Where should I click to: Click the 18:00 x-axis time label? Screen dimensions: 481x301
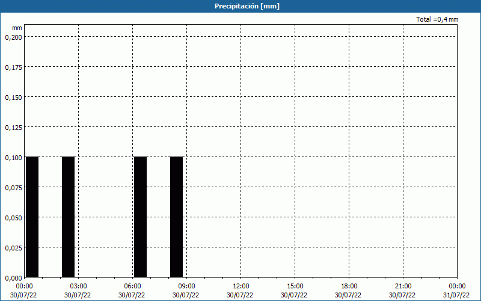point(349,287)
